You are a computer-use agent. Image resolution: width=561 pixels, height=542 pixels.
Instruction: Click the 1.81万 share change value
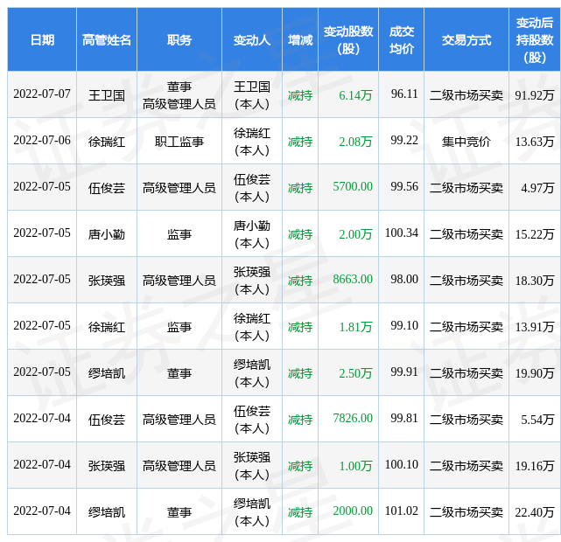click(355, 327)
